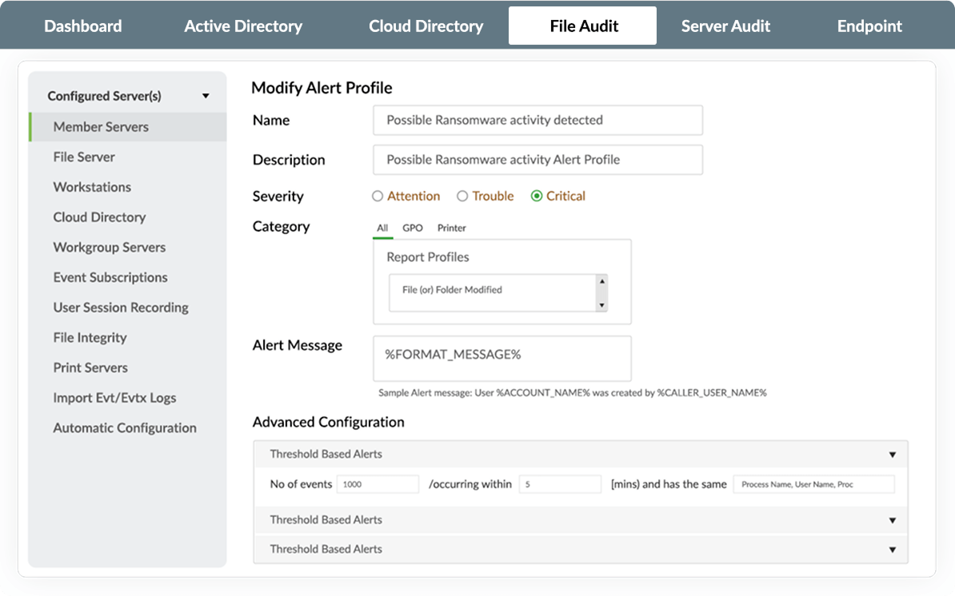Click the Name input field
The height and width of the screenshot is (596, 955).
point(537,120)
